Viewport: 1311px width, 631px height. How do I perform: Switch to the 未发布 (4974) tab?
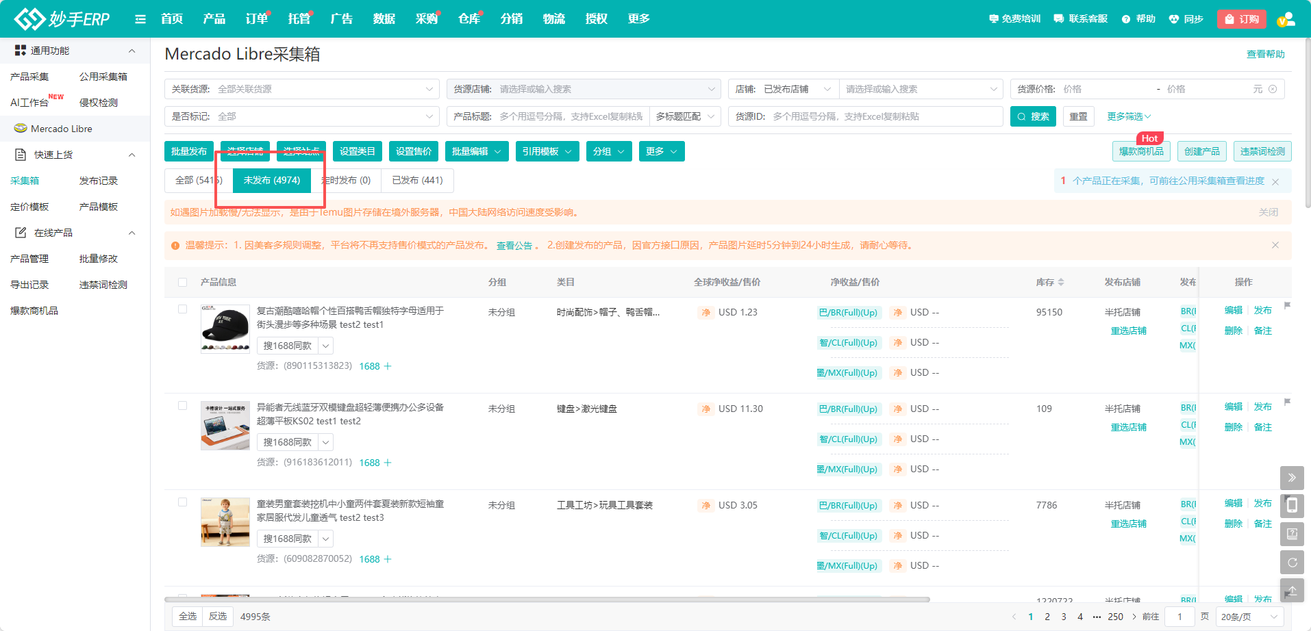[x=272, y=180]
